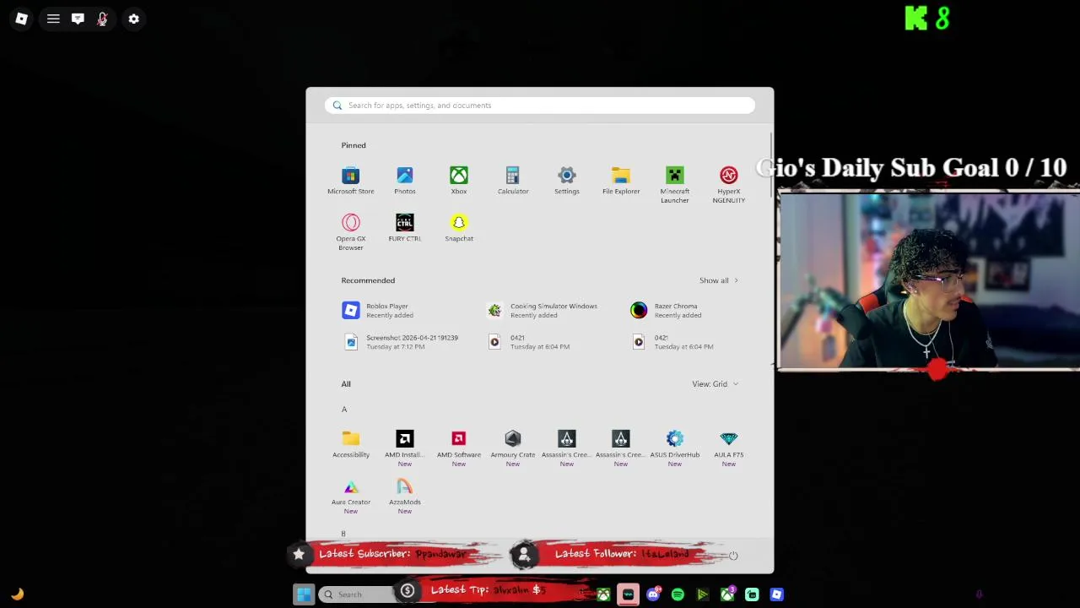1080x608 pixels.
Task: Open Microsoft Store from pinned apps
Action: point(350,181)
